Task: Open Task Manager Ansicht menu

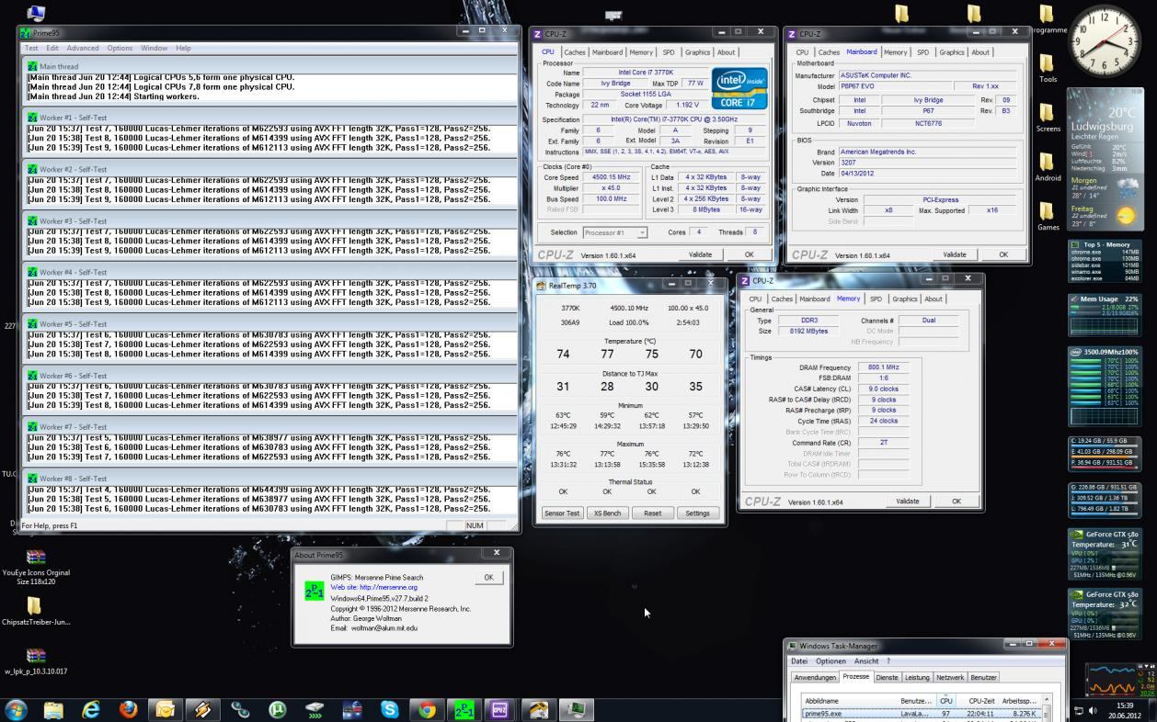Action: pos(866,661)
